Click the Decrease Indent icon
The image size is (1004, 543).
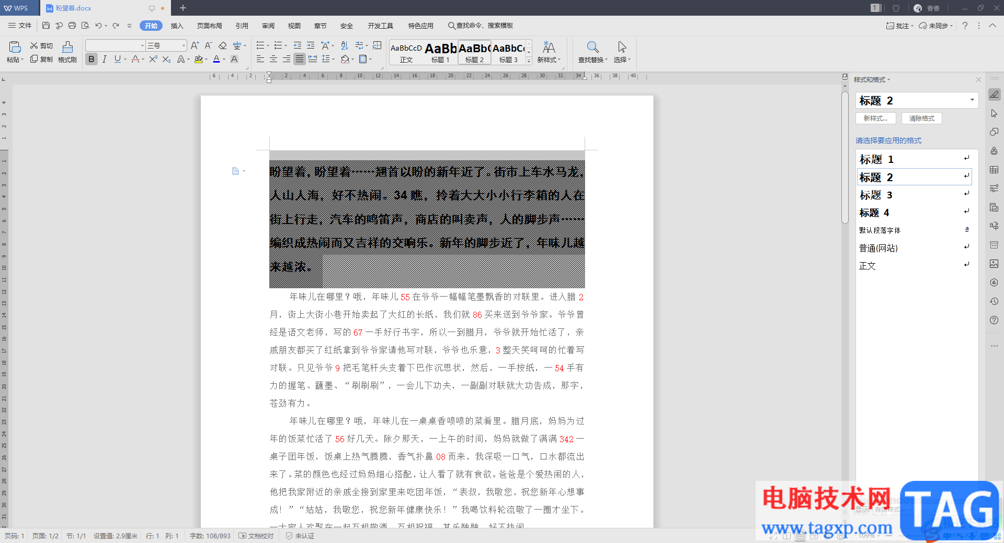pos(298,45)
